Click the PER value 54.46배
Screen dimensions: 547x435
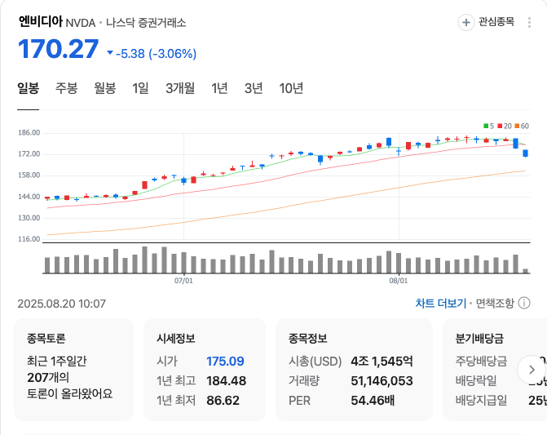click(x=373, y=401)
